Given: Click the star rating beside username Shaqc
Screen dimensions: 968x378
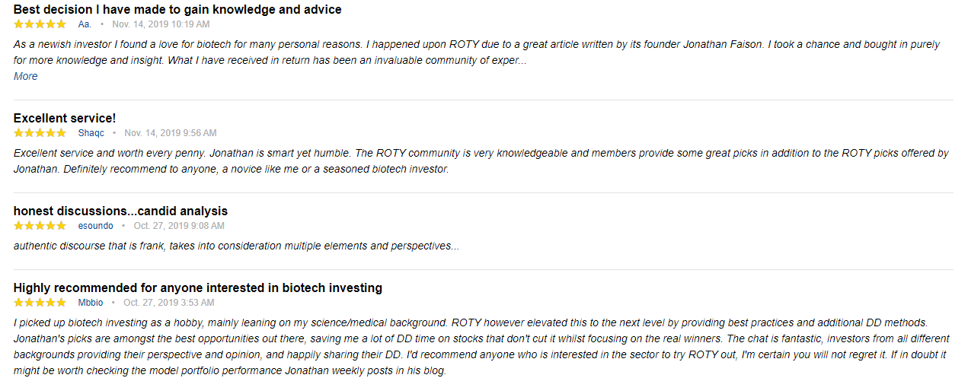Looking at the screenshot, I should coord(40,133).
